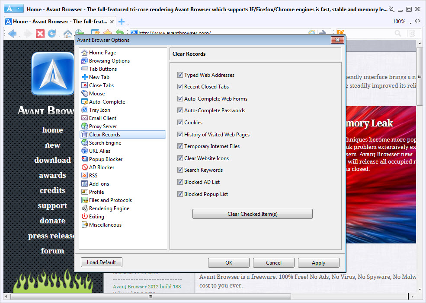Open the download link on the webpage
This screenshot has height=303, width=426.
coord(52,160)
